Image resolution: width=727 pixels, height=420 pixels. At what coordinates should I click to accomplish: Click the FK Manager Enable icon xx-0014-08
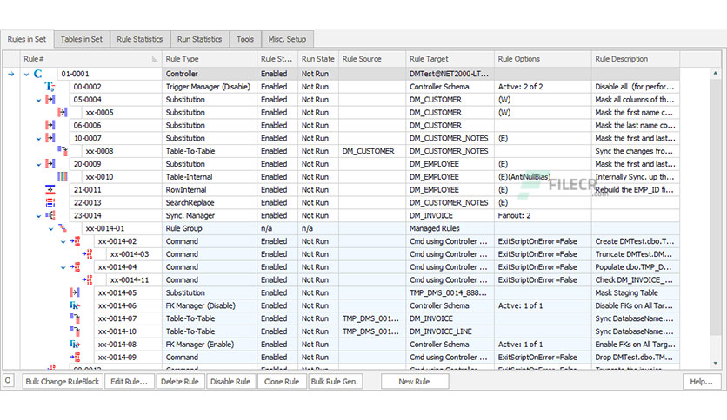[x=75, y=345]
